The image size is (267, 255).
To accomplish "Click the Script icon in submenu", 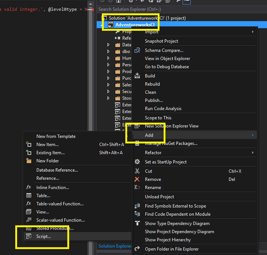I will coord(29,236).
